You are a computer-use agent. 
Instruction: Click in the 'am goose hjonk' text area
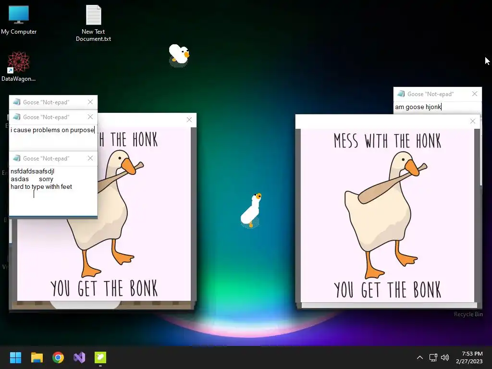pos(418,107)
